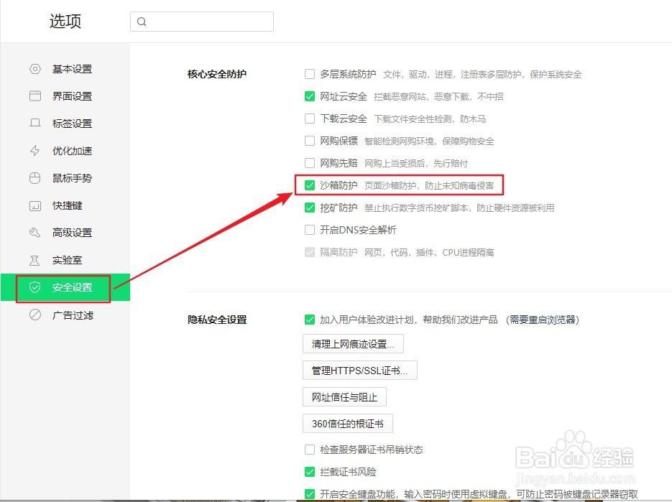Enable 多层系统防护 checkbox
Screen dimensions: 672x502
(x=310, y=74)
